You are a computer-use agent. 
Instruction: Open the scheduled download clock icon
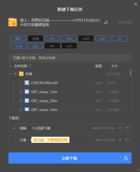[x=126, y=158]
